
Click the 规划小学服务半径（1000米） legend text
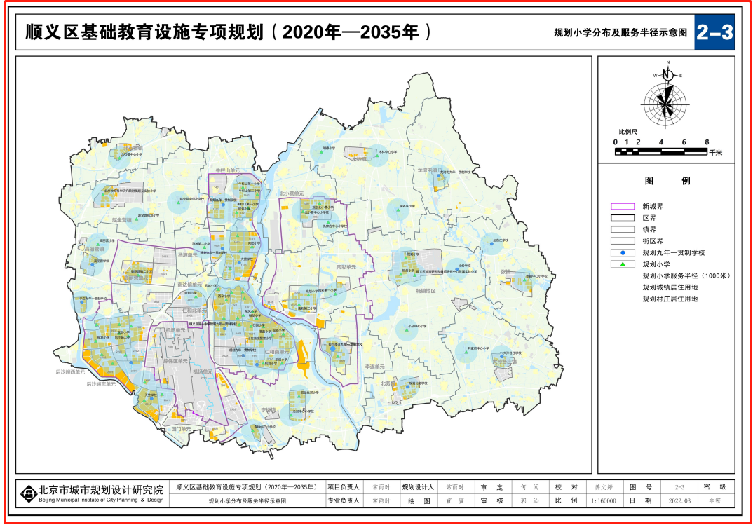click(x=686, y=276)
